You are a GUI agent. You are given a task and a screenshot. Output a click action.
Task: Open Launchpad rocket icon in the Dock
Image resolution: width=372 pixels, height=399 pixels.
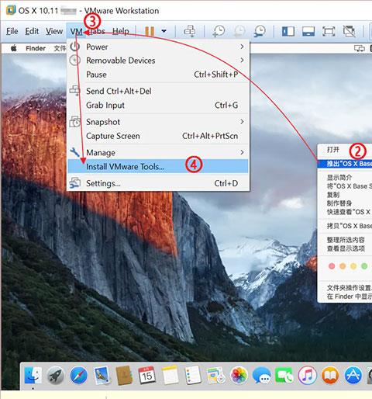55,375
